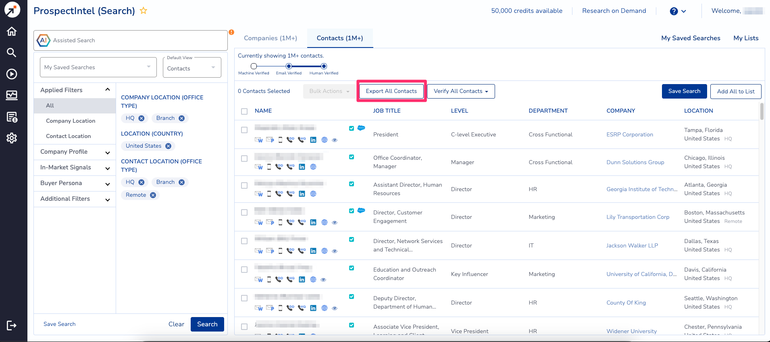
Task: Switch to the Companies (1M+) tab
Action: (x=271, y=38)
